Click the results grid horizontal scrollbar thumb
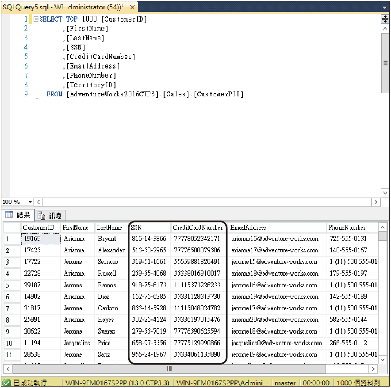Viewport: 391px width, 388px height. [x=169, y=369]
